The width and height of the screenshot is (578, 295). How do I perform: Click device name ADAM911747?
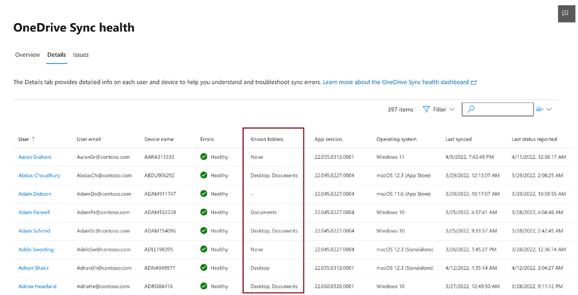(160, 194)
